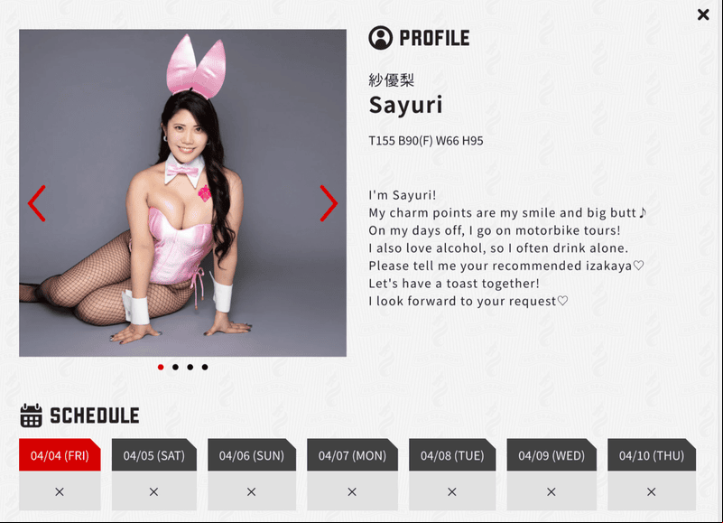Click the main profile photo
The width and height of the screenshot is (723, 523).
182,193
